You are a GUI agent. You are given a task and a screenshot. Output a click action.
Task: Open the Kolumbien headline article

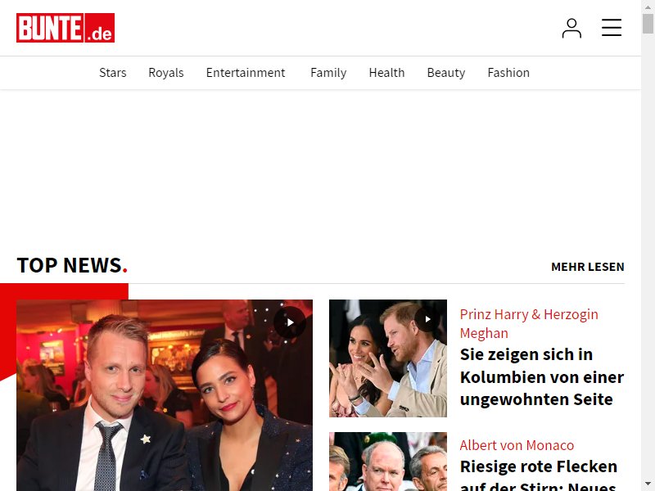coord(542,377)
